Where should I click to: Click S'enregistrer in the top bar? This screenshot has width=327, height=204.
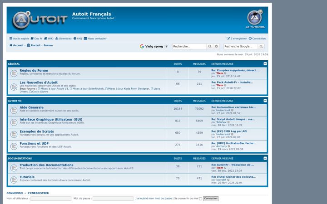(x=237, y=39)
